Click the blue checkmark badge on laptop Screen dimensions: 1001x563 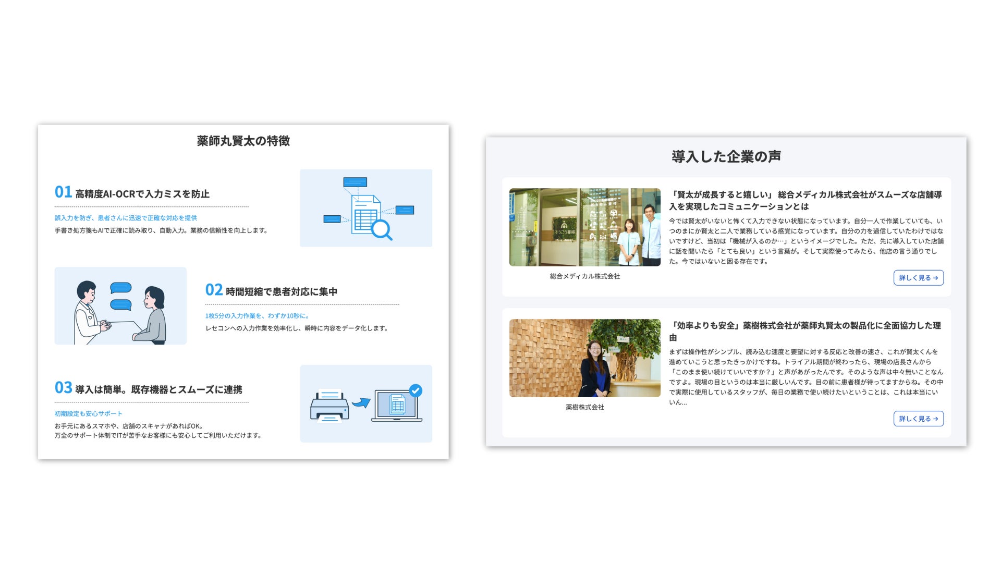click(416, 390)
